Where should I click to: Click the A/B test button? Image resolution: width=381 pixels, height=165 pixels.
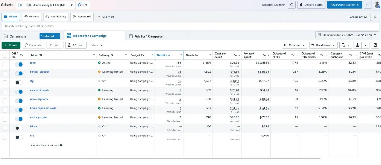tap(76, 45)
